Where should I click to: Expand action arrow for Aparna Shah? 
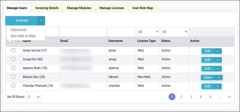coord(218,69)
